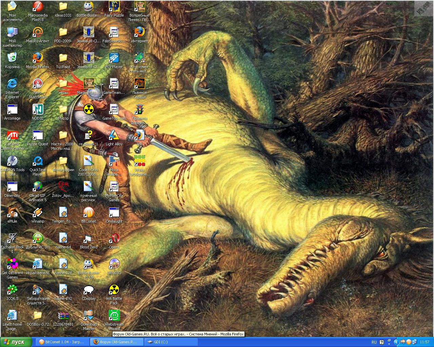The width and height of the screenshot is (434, 347).
Task: Open the пуск Start menu
Action: (x=16, y=342)
